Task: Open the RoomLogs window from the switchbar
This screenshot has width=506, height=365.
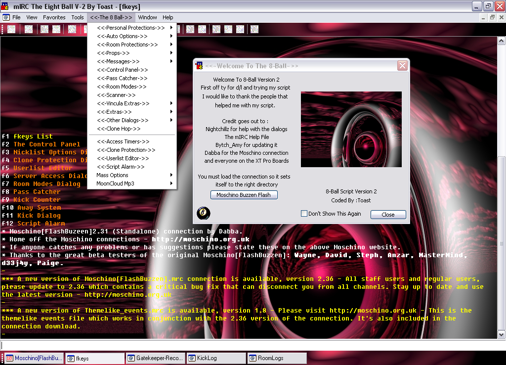Action: [277, 358]
